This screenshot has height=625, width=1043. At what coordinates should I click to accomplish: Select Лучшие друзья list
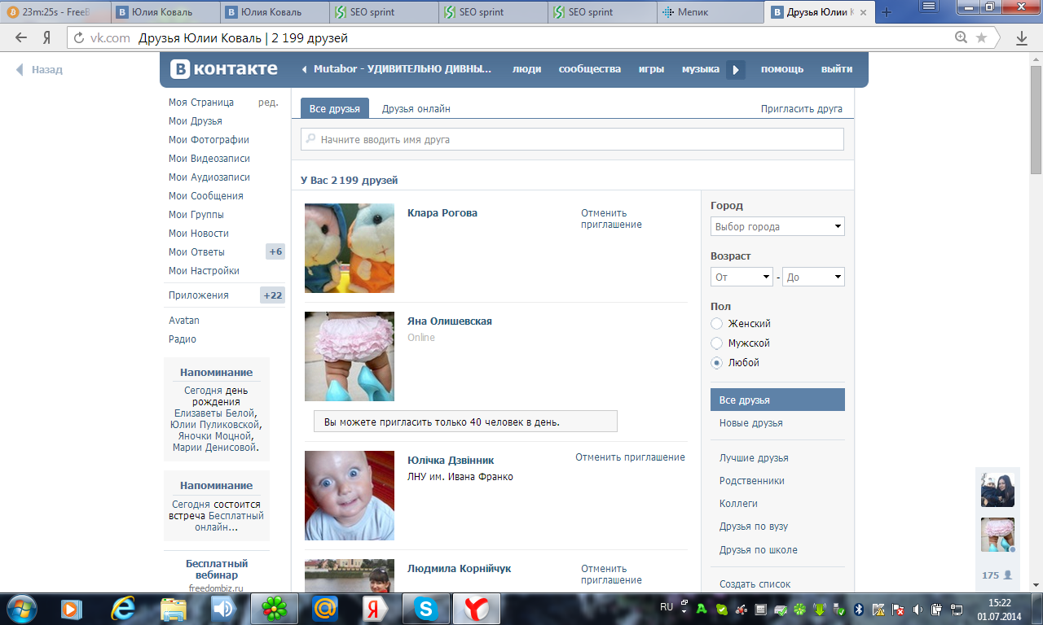[x=754, y=457]
